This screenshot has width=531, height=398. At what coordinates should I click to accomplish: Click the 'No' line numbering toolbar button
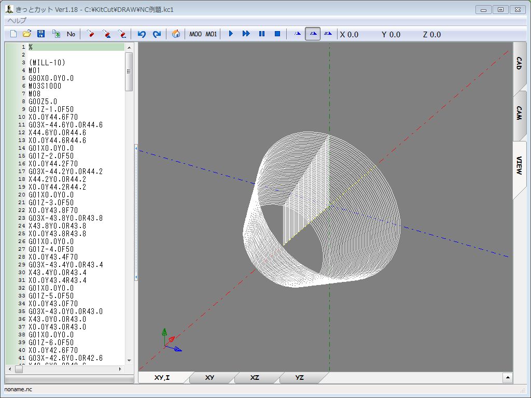pyautogui.click(x=71, y=34)
